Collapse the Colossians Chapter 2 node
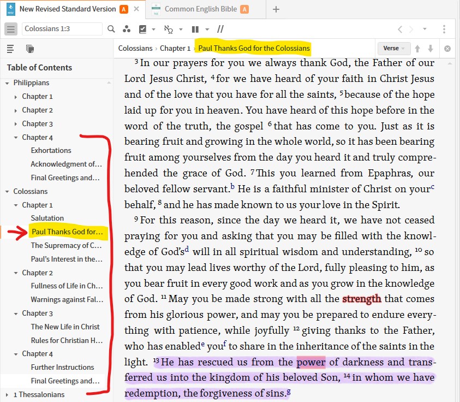The height and width of the screenshot is (402, 460). point(16,273)
